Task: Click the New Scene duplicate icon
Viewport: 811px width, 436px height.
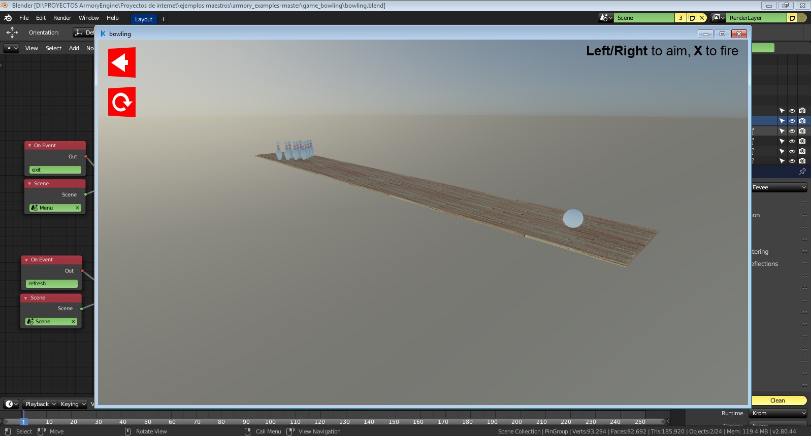Action: point(692,18)
